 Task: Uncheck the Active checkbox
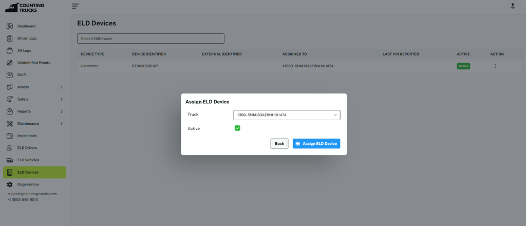point(237,128)
